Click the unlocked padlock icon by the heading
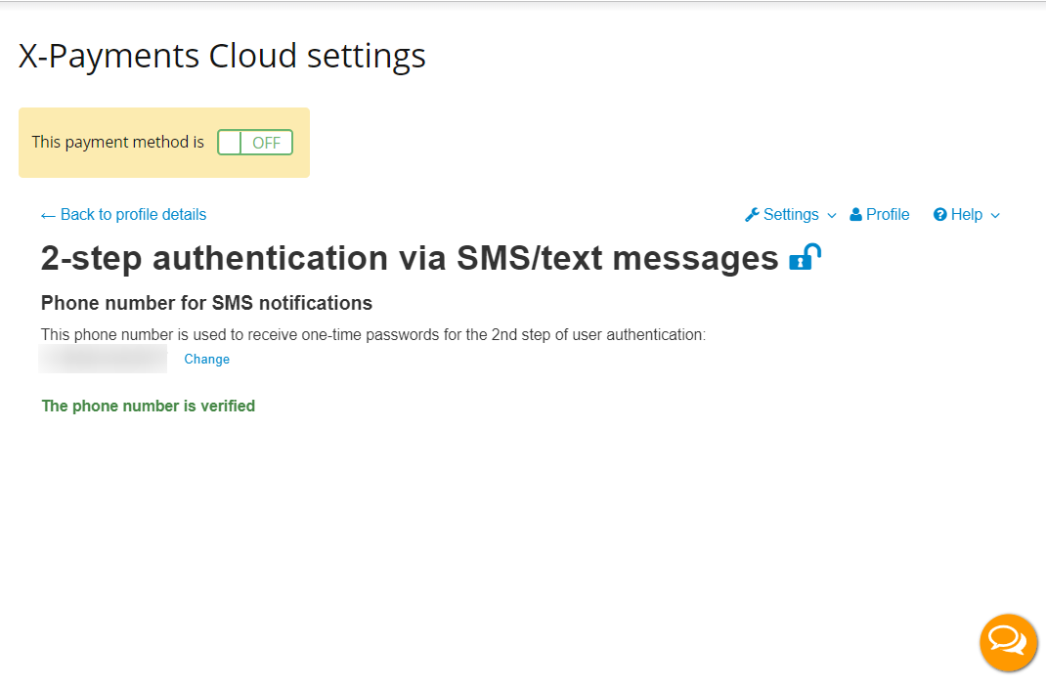The width and height of the screenshot is (1046, 686). click(x=806, y=257)
